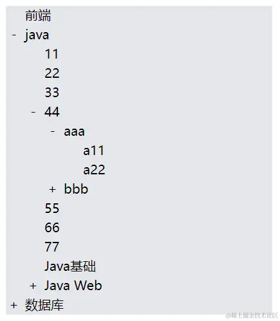Select item 55 in the tree

click(52, 208)
